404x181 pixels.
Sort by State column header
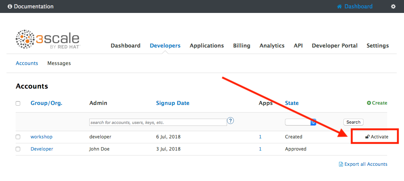pyautogui.click(x=292, y=103)
